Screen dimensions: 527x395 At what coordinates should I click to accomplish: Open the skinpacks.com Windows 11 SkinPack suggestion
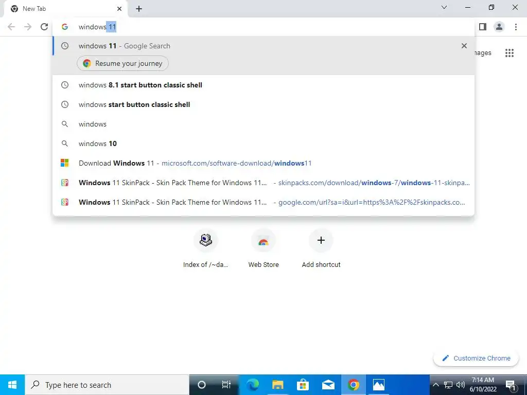263,183
